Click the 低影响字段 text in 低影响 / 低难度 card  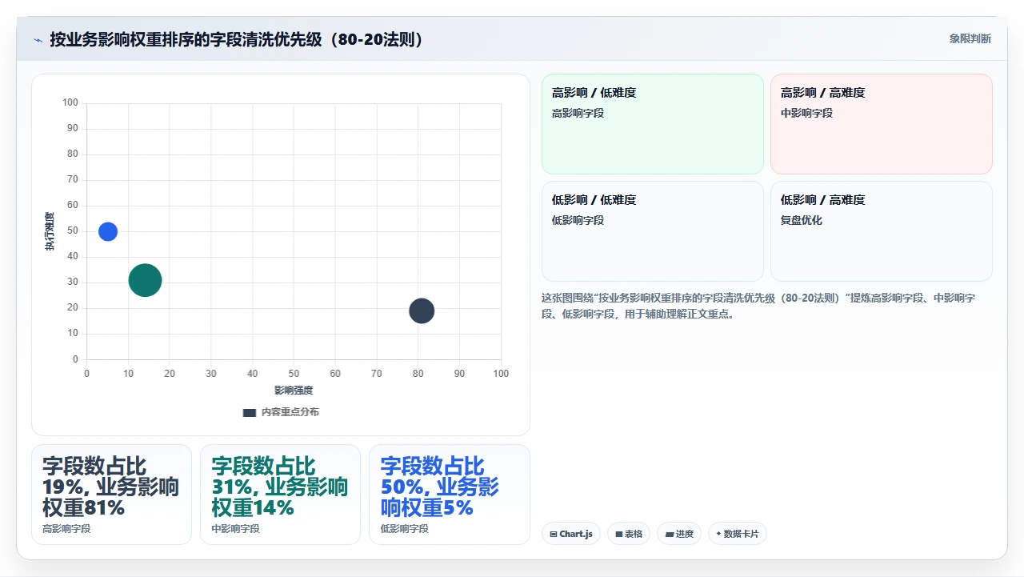[x=578, y=220]
